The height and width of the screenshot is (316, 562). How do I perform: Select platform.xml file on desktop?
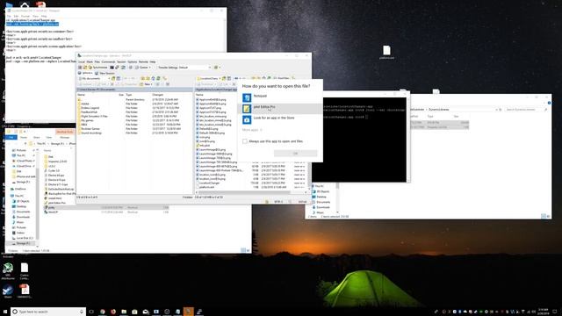coord(386,53)
